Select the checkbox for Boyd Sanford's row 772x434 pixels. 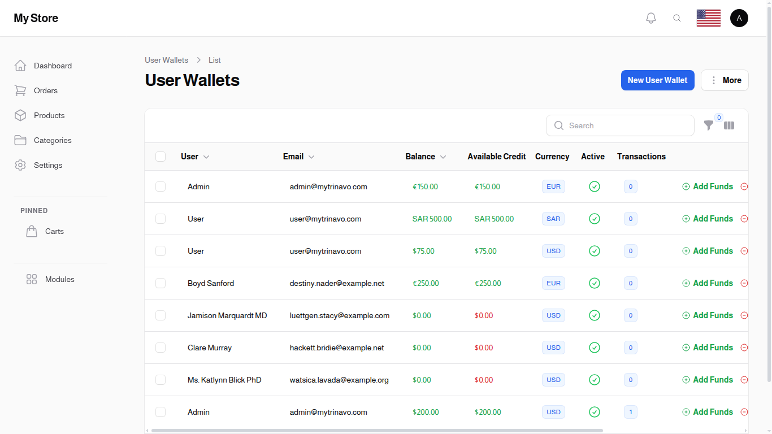pos(161,283)
